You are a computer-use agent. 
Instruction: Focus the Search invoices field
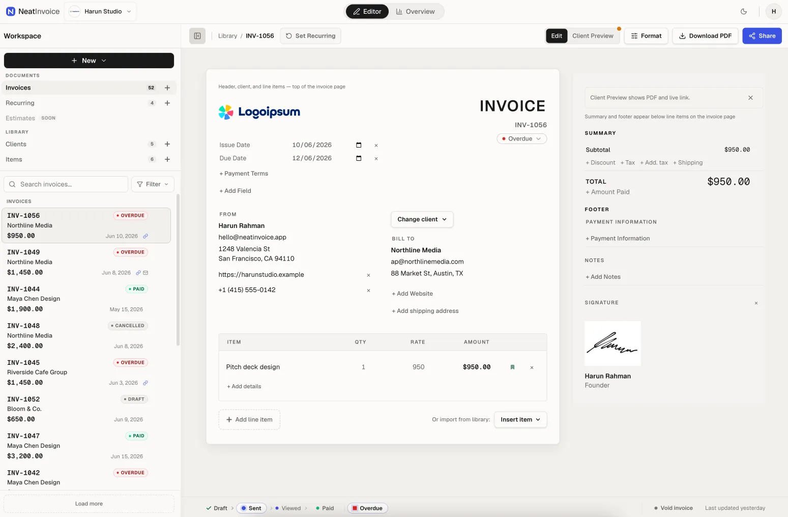click(x=66, y=184)
